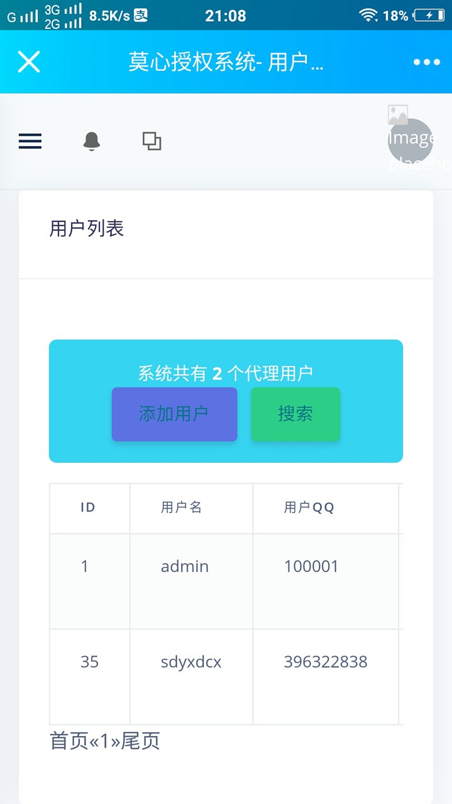Click the 搜索 button
452x804 pixels.
click(x=295, y=414)
